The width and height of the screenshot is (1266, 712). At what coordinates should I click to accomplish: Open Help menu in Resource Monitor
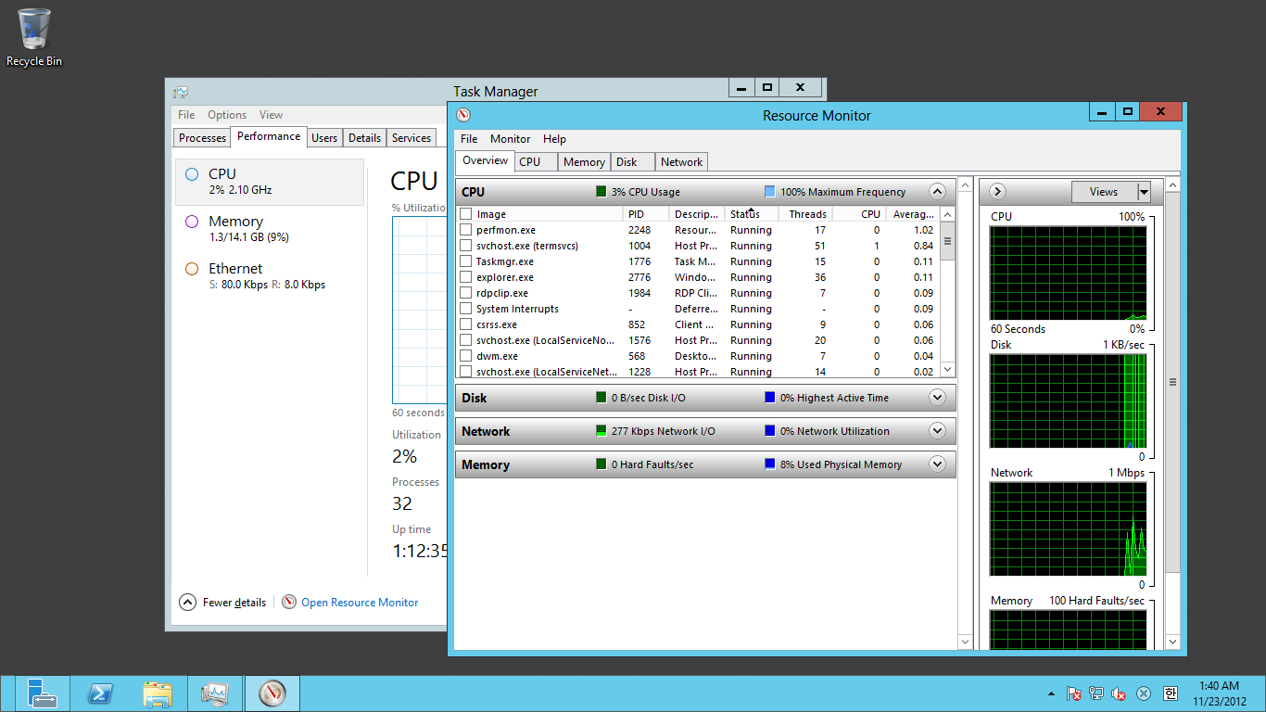(554, 139)
